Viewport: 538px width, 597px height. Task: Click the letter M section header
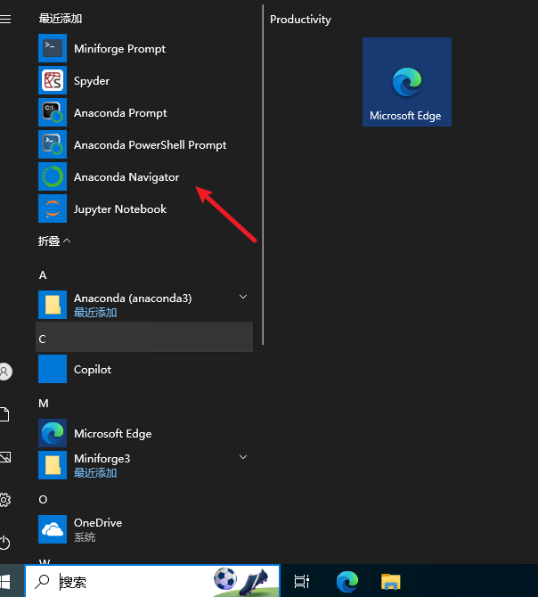(x=44, y=403)
